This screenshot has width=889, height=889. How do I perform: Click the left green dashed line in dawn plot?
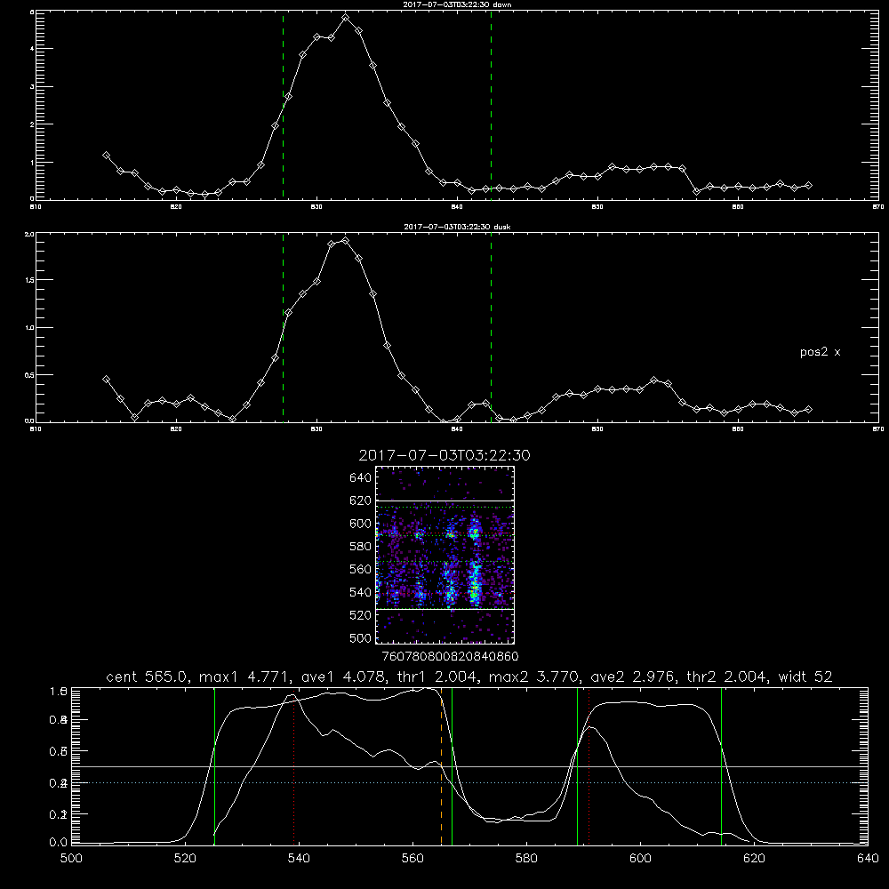point(283,105)
